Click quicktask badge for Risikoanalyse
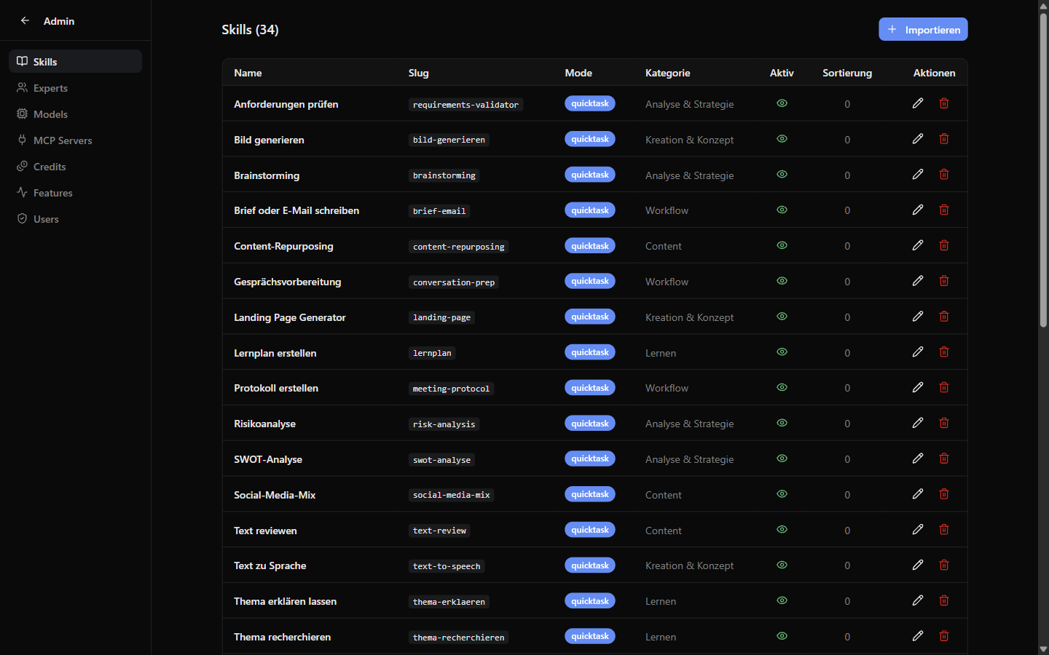 point(590,423)
